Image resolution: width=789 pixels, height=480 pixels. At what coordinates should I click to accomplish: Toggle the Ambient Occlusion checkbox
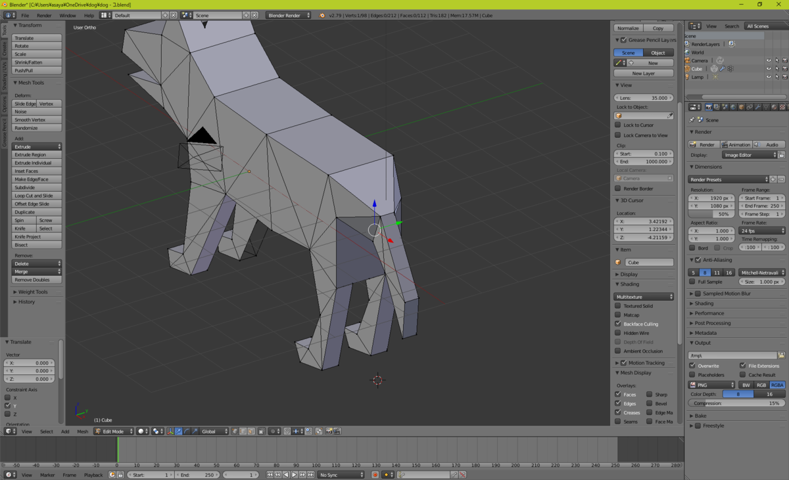tap(618, 351)
